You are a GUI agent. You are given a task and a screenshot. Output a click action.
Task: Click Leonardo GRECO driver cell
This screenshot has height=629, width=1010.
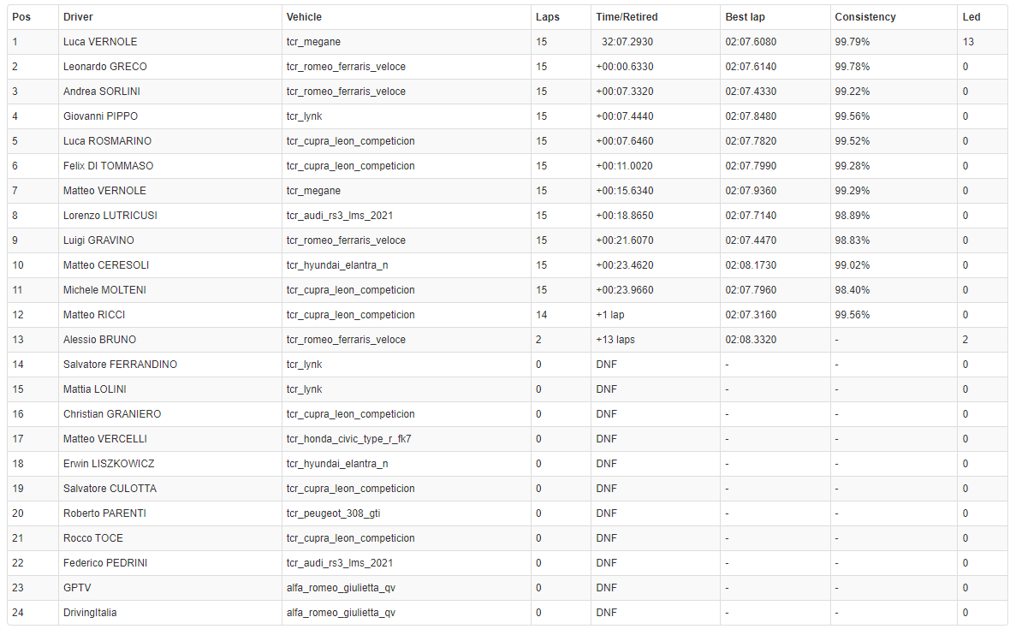(x=104, y=67)
